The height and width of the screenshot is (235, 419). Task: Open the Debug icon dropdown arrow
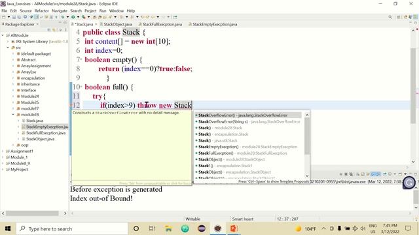(67, 17)
